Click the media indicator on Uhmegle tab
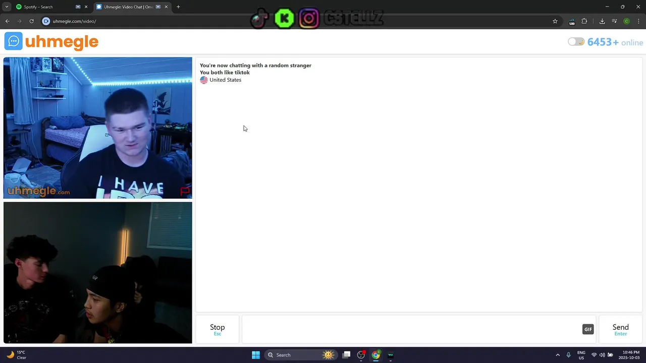Viewport: 646px width, 363px height. click(158, 7)
